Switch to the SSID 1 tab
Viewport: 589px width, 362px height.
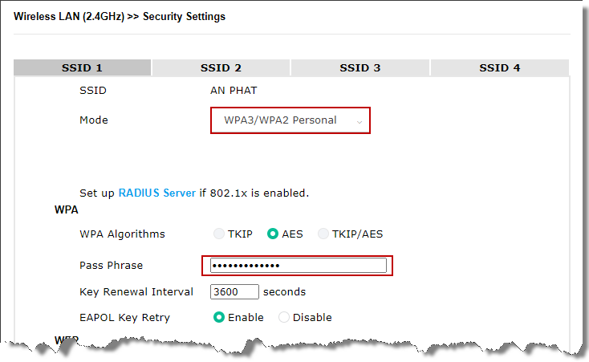(83, 67)
